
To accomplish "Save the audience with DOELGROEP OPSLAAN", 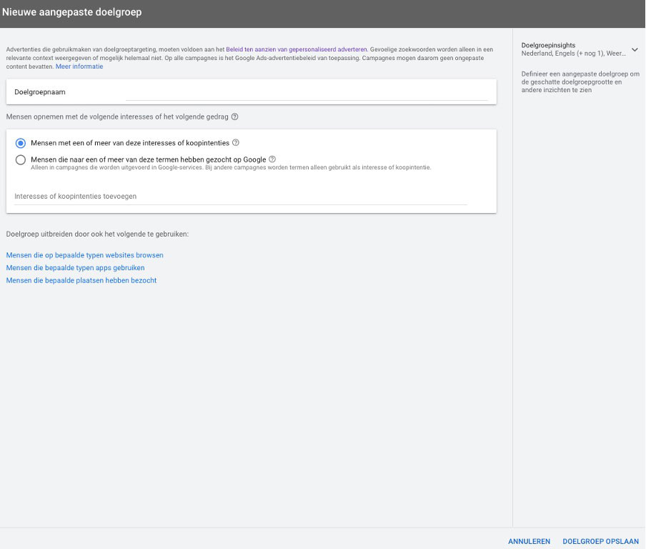I will coord(600,541).
